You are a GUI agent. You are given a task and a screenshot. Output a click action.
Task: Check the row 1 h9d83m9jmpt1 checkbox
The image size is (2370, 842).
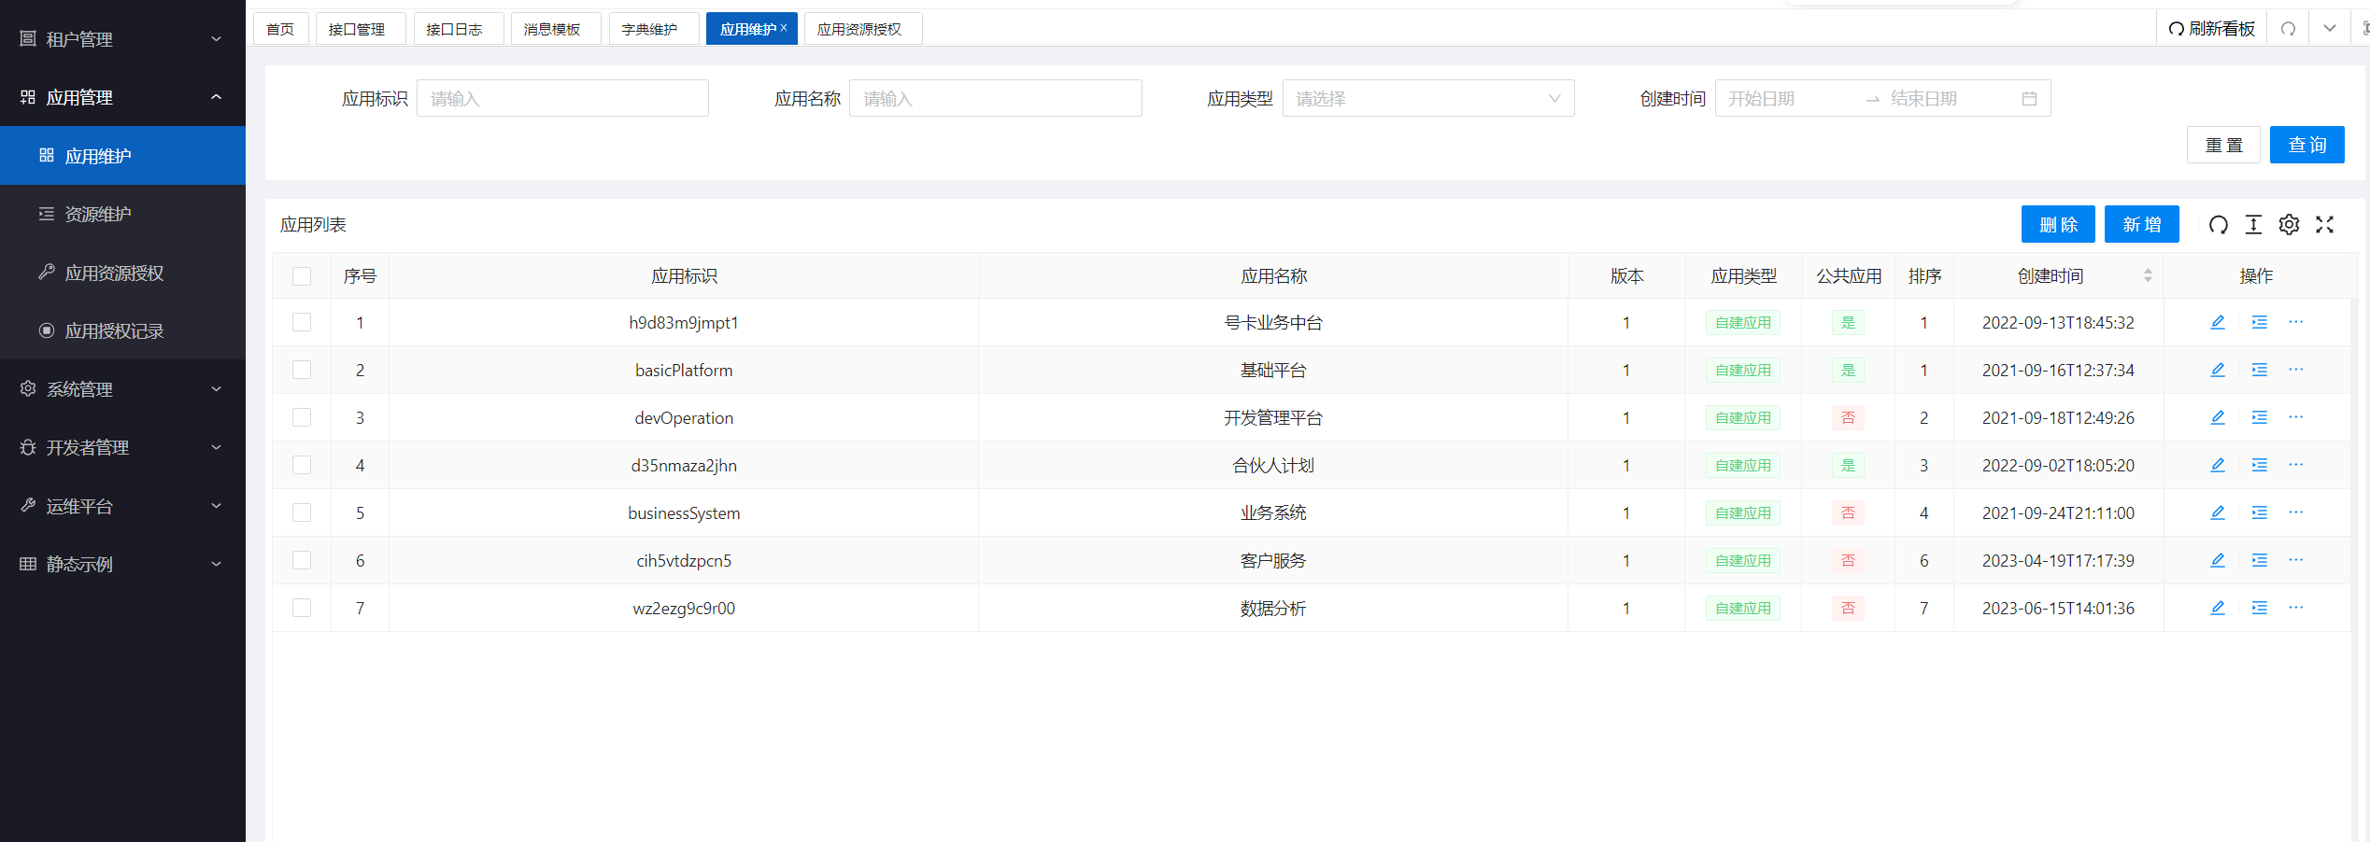point(302,322)
